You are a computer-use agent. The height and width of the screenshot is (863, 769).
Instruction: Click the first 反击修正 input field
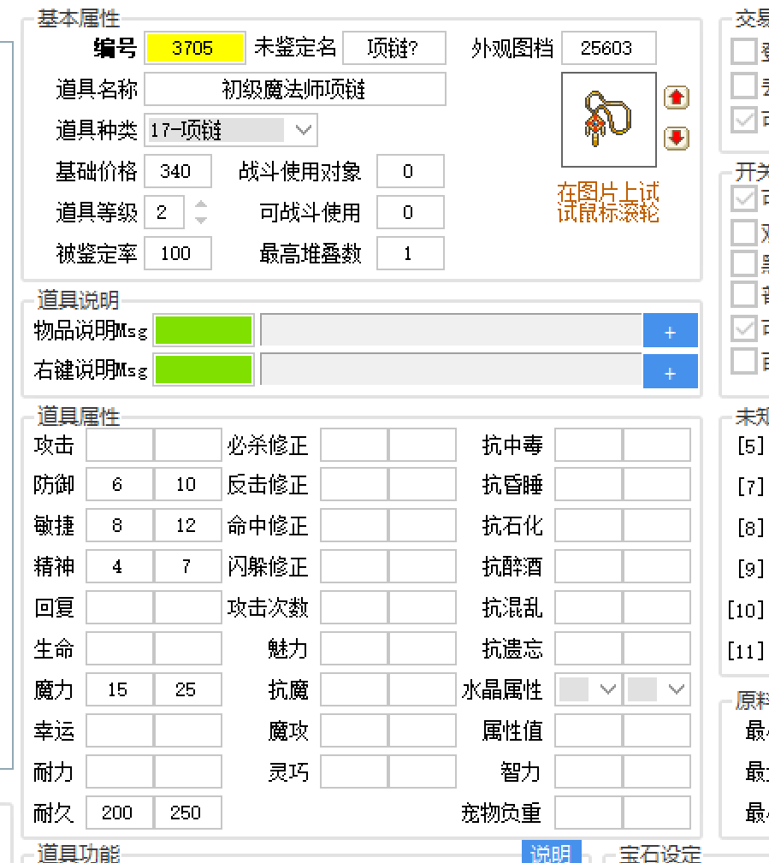click(354, 484)
